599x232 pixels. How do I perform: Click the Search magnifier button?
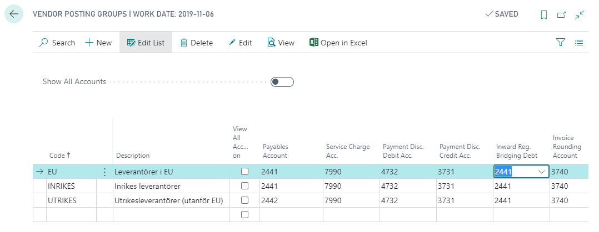click(x=57, y=43)
